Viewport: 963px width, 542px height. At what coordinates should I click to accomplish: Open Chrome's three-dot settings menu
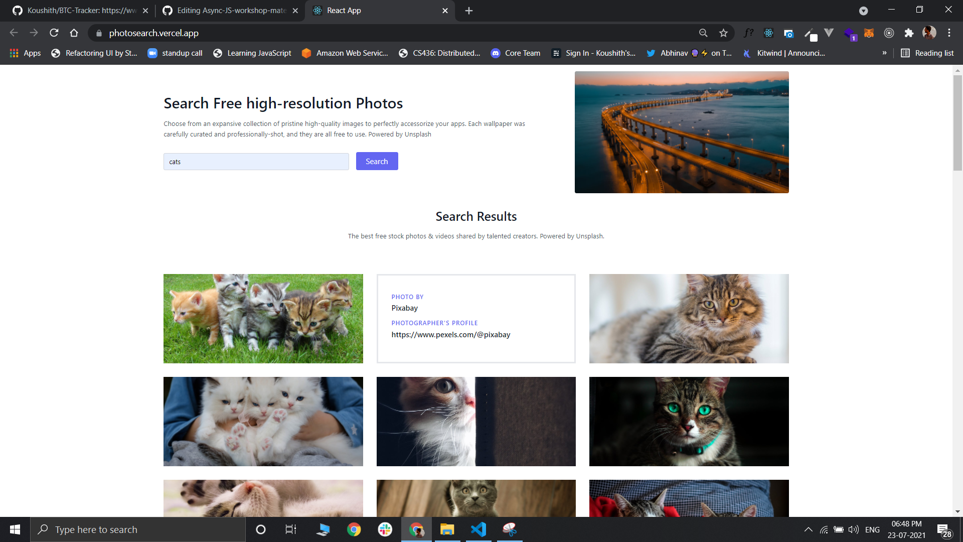coord(949,33)
